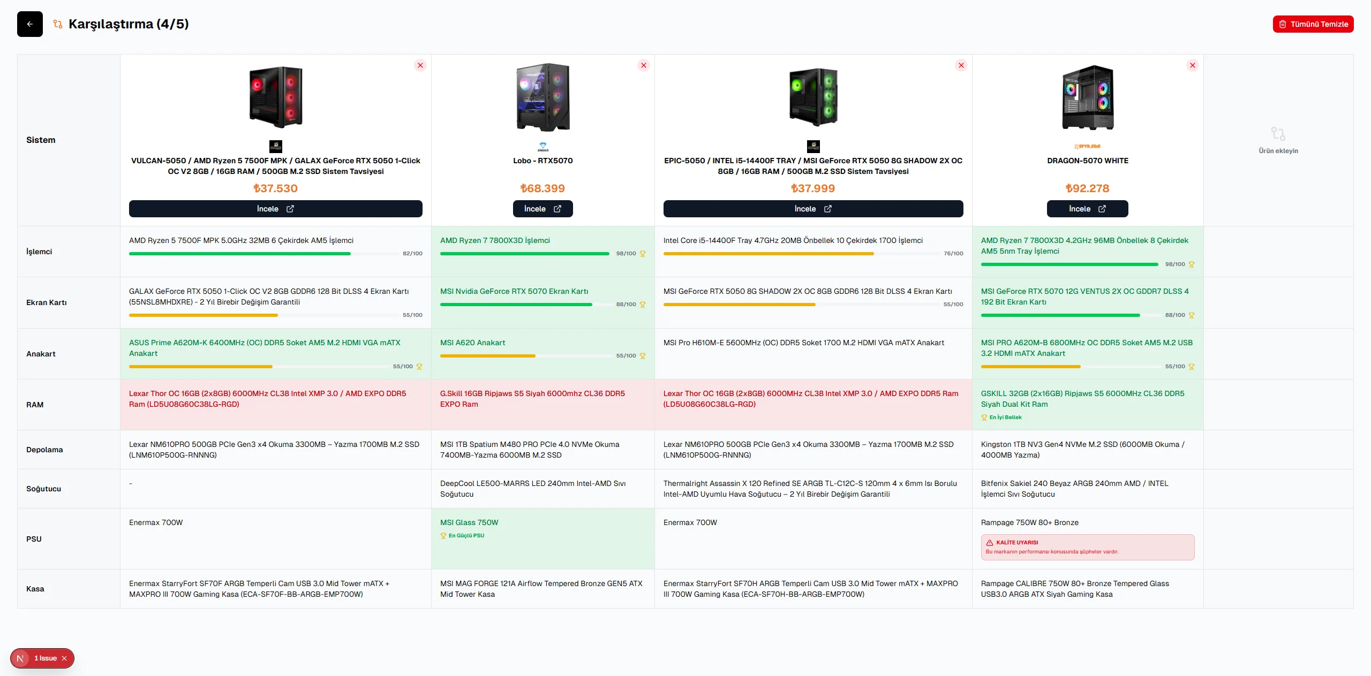The height and width of the screenshot is (676, 1371).
Task: Click the Lobo - RTX5070 case thumbnail
Action: (543, 97)
